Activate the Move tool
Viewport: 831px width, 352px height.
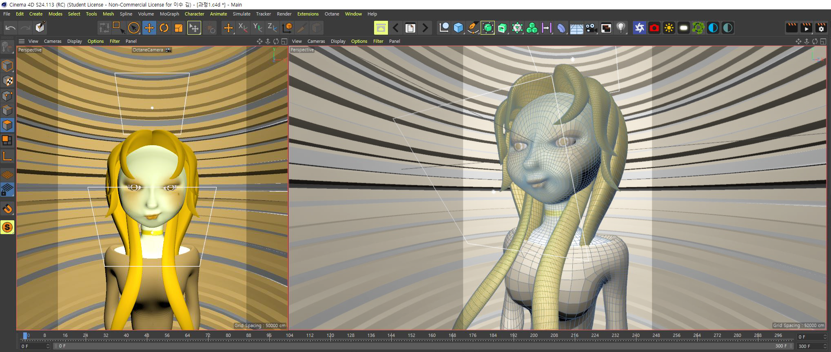click(149, 28)
